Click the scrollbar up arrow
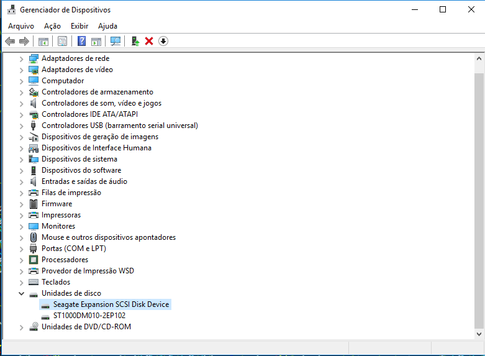 (479, 58)
